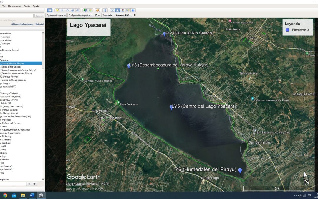Click the north arrow compass on map
This screenshot has width=318, height=199.
(306, 178)
